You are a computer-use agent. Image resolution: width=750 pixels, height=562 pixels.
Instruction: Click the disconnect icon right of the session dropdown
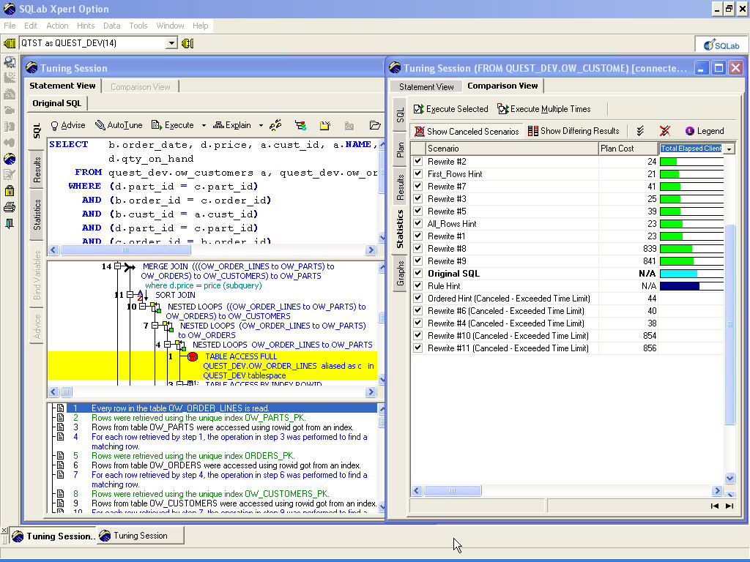(x=187, y=43)
